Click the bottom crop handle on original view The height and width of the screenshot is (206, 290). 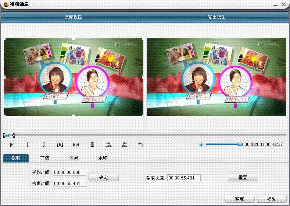click(x=74, y=116)
